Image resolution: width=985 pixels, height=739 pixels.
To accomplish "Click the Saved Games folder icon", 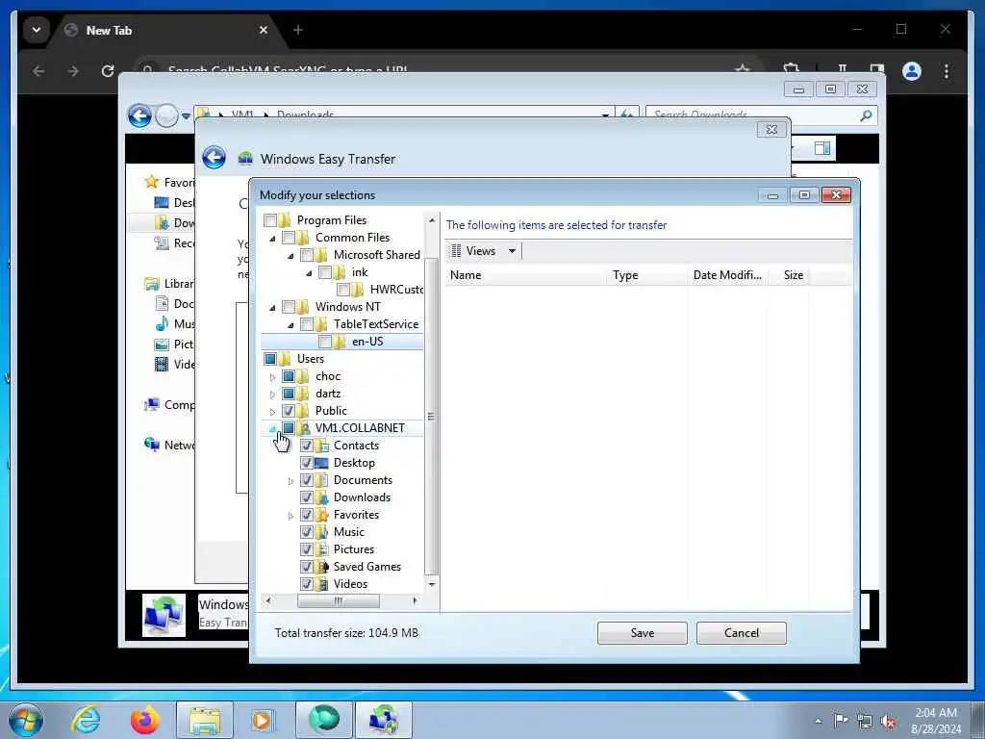I will pyautogui.click(x=321, y=566).
